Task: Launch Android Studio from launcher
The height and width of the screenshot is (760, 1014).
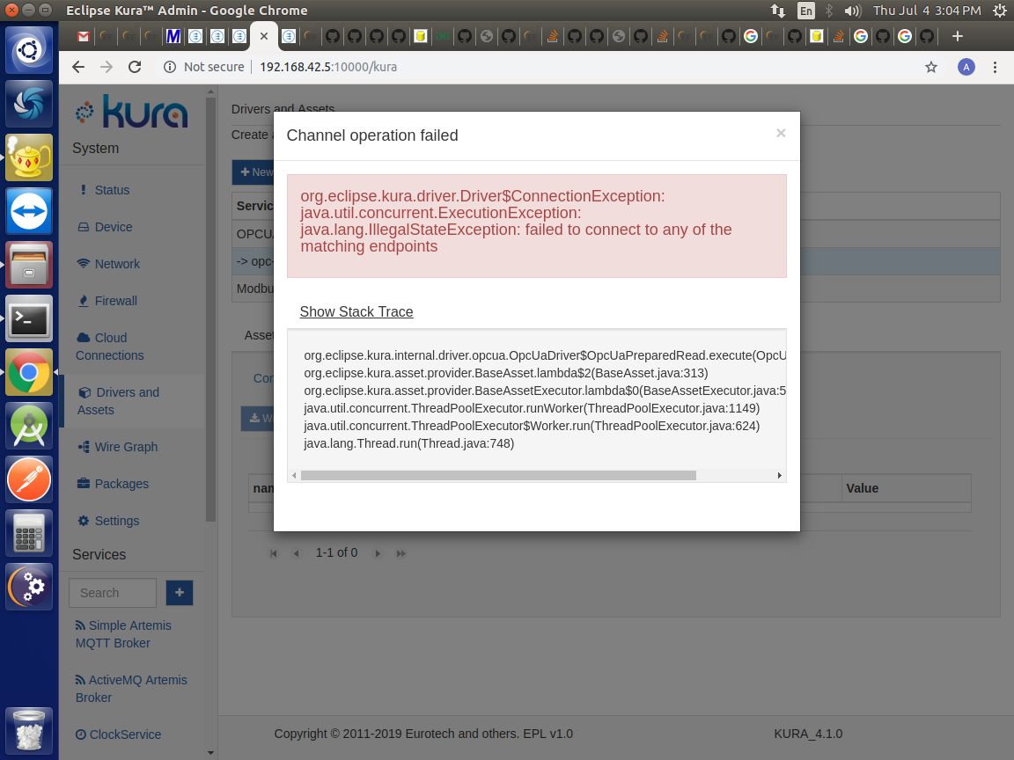Action: [x=29, y=426]
